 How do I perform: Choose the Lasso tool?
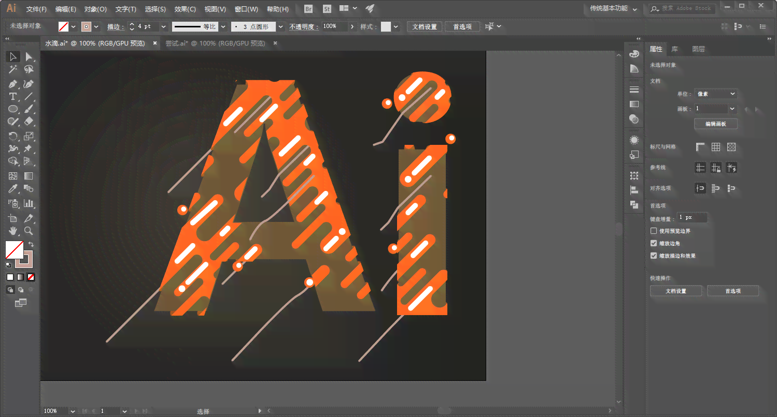click(29, 70)
